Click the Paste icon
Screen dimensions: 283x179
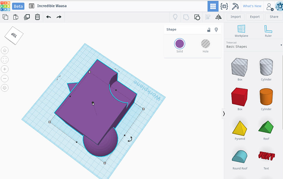tap(16, 17)
